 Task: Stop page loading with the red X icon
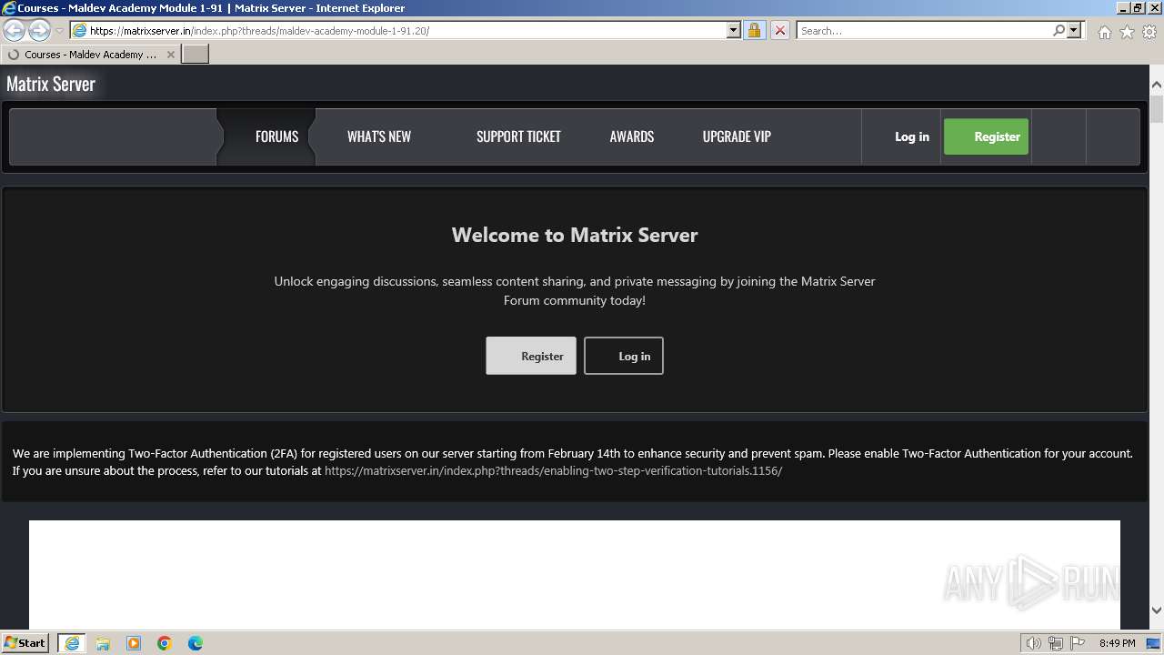coord(779,30)
